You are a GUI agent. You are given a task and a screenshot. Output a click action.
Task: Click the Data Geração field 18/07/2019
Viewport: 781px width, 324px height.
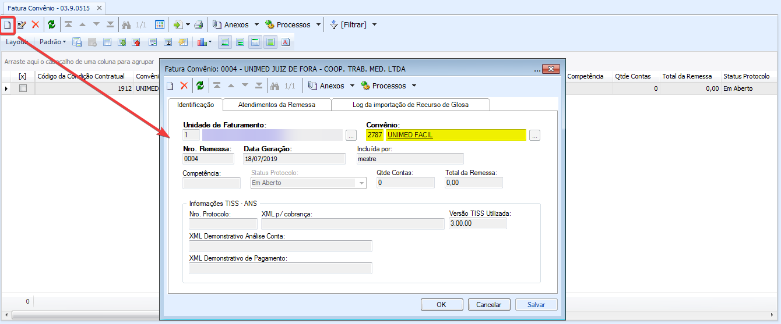[x=294, y=158]
